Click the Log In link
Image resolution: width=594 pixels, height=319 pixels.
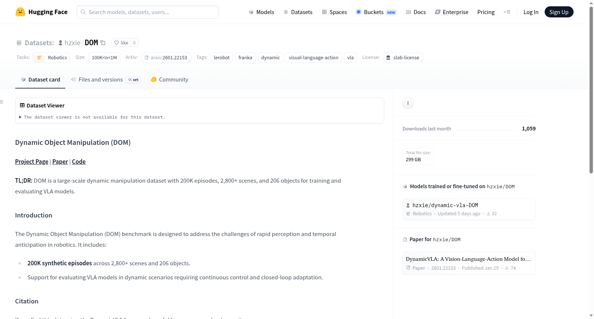click(x=531, y=12)
